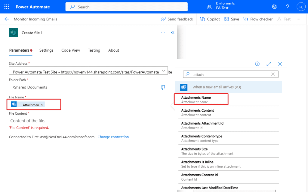308x192 pixels.
Task: Switch to the Settings tab
Action: [x=46, y=50]
